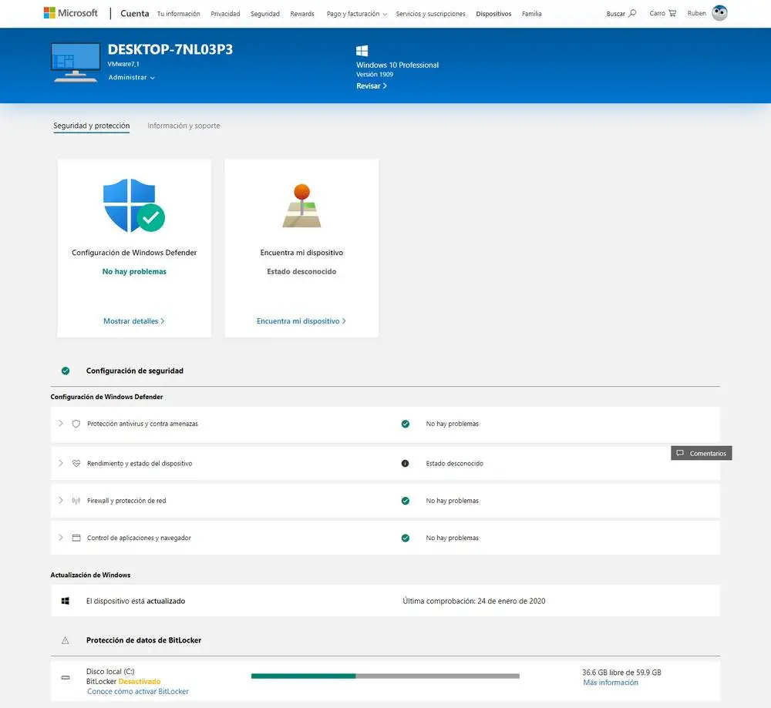The width and height of the screenshot is (771, 708).
Task: Click the Windows 10 Professional text
Action: pyautogui.click(x=397, y=65)
